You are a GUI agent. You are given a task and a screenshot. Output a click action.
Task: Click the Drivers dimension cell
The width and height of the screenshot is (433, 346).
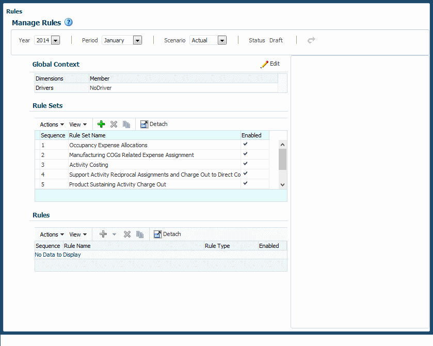(x=62, y=88)
